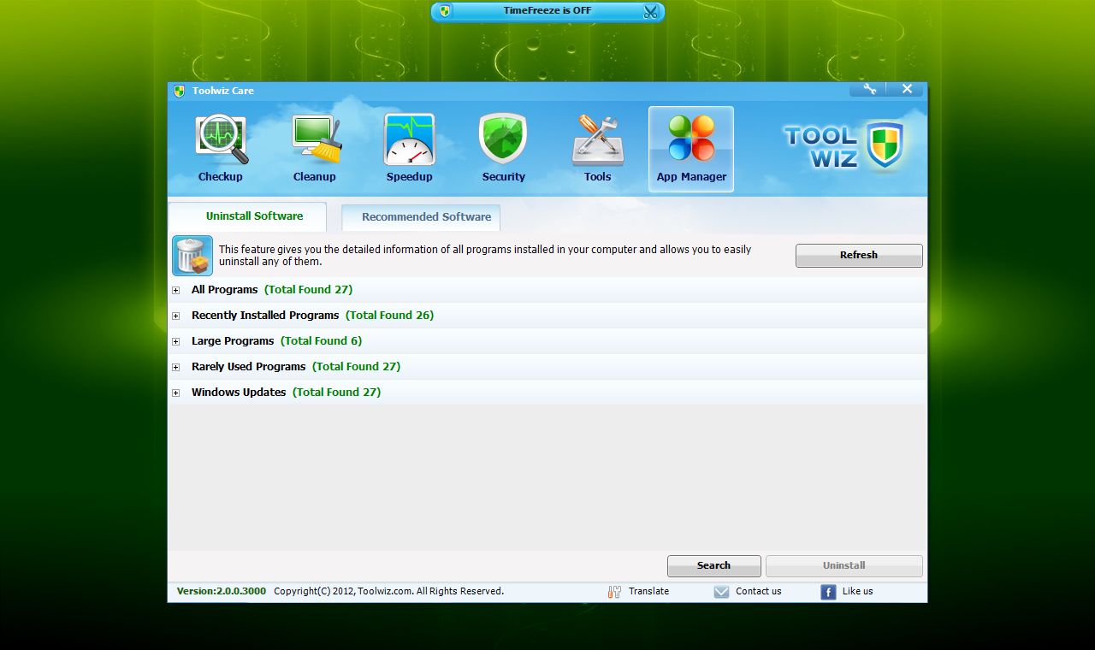The image size is (1095, 650).
Task: Click the Toolwiz Care title bar shield icon
Action: (179, 91)
